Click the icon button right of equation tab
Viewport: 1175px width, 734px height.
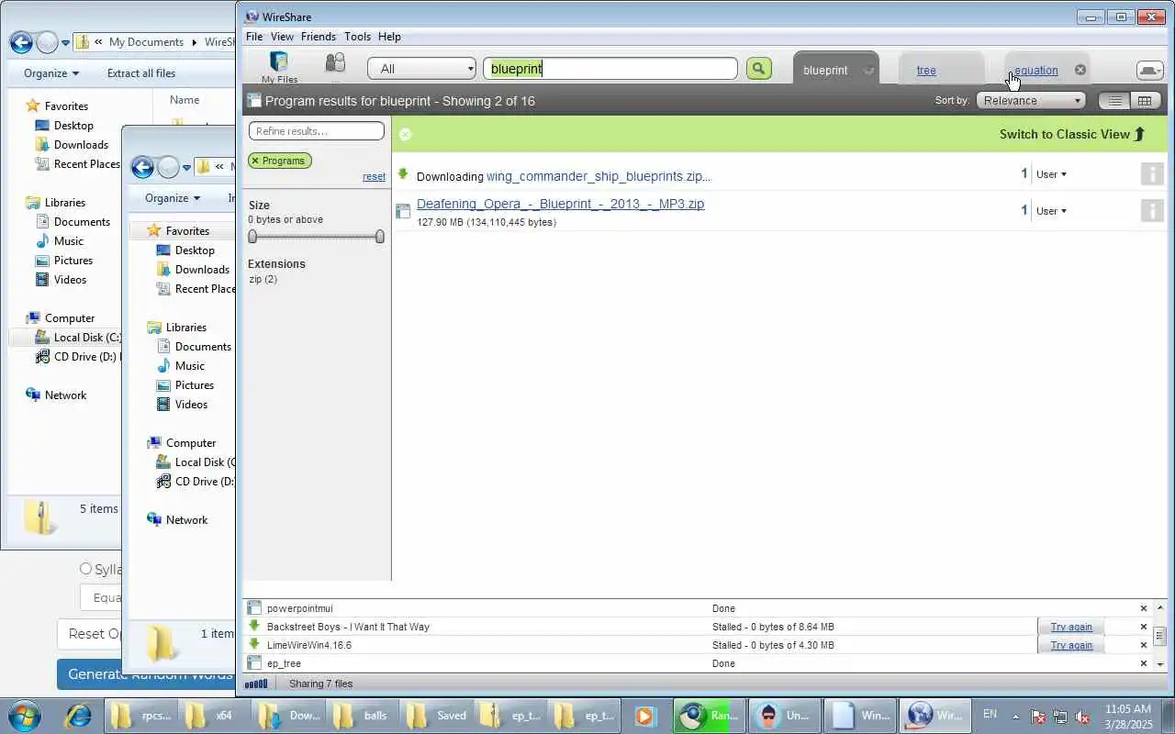point(1149,71)
